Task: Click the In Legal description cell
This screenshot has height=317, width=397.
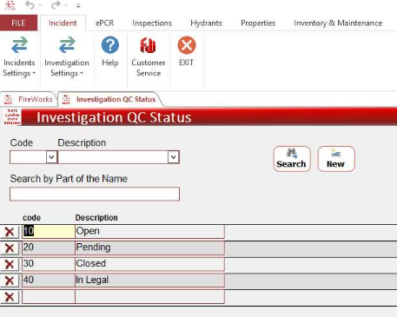Action: pos(149,281)
